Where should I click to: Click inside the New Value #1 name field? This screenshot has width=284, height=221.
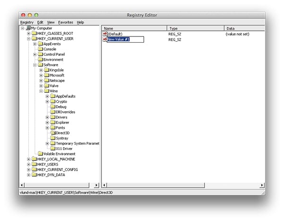125,39
